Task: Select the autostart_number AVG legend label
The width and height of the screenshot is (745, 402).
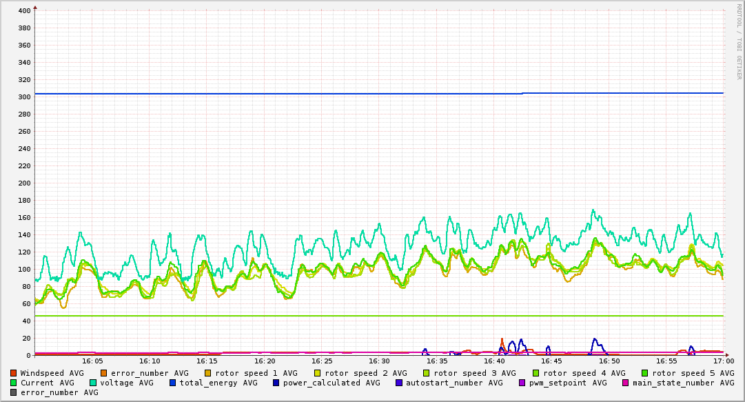Action: tap(454, 383)
